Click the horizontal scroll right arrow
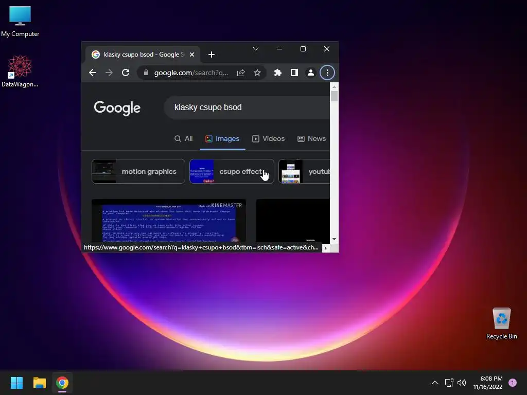The image size is (527, 395). coord(325,248)
